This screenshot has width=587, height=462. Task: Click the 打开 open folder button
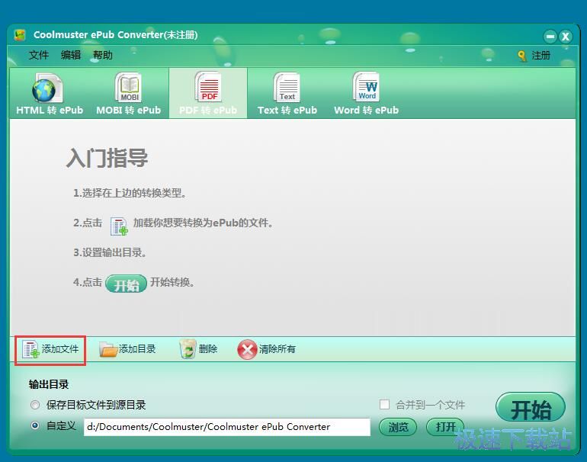(x=445, y=427)
